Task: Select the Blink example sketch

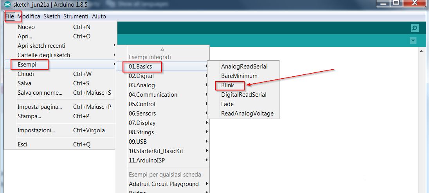Action: pos(227,85)
